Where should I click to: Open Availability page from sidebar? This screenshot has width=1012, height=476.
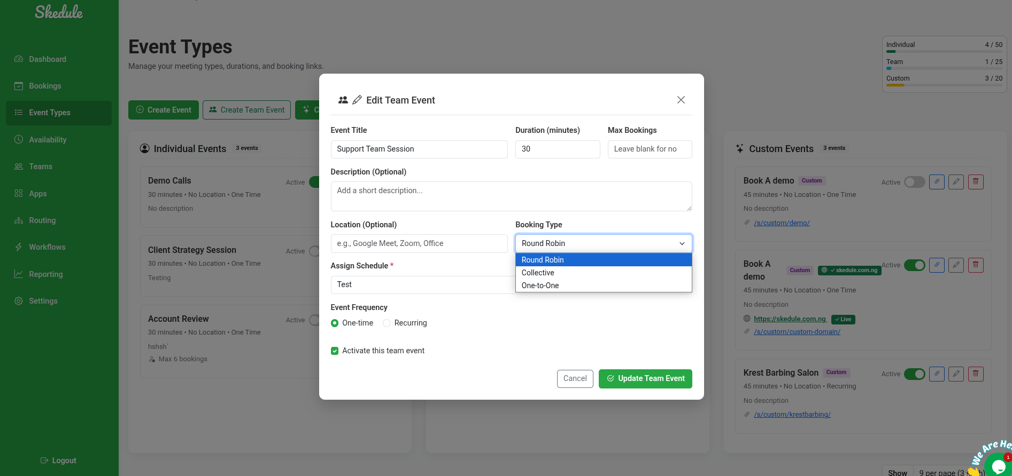click(x=59, y=140)
